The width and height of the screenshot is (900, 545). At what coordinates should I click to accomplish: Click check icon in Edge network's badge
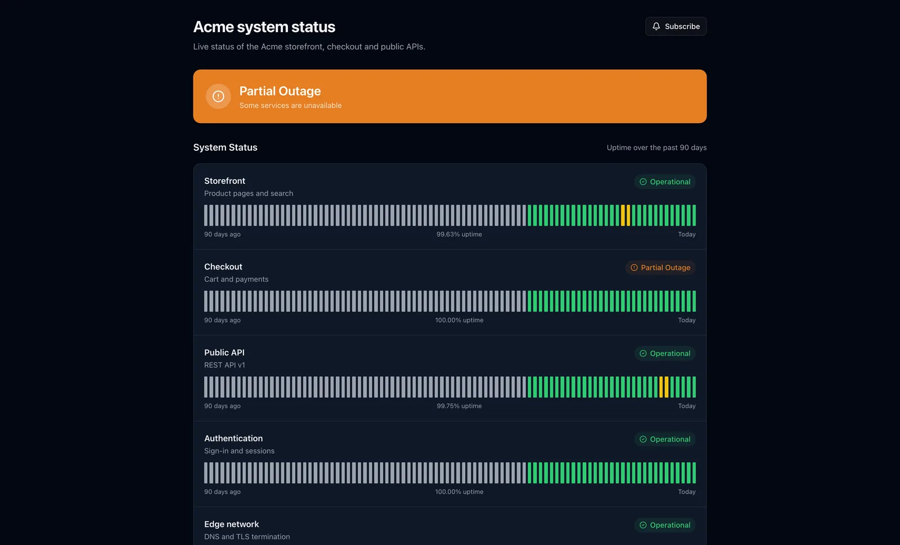point(643,525)
